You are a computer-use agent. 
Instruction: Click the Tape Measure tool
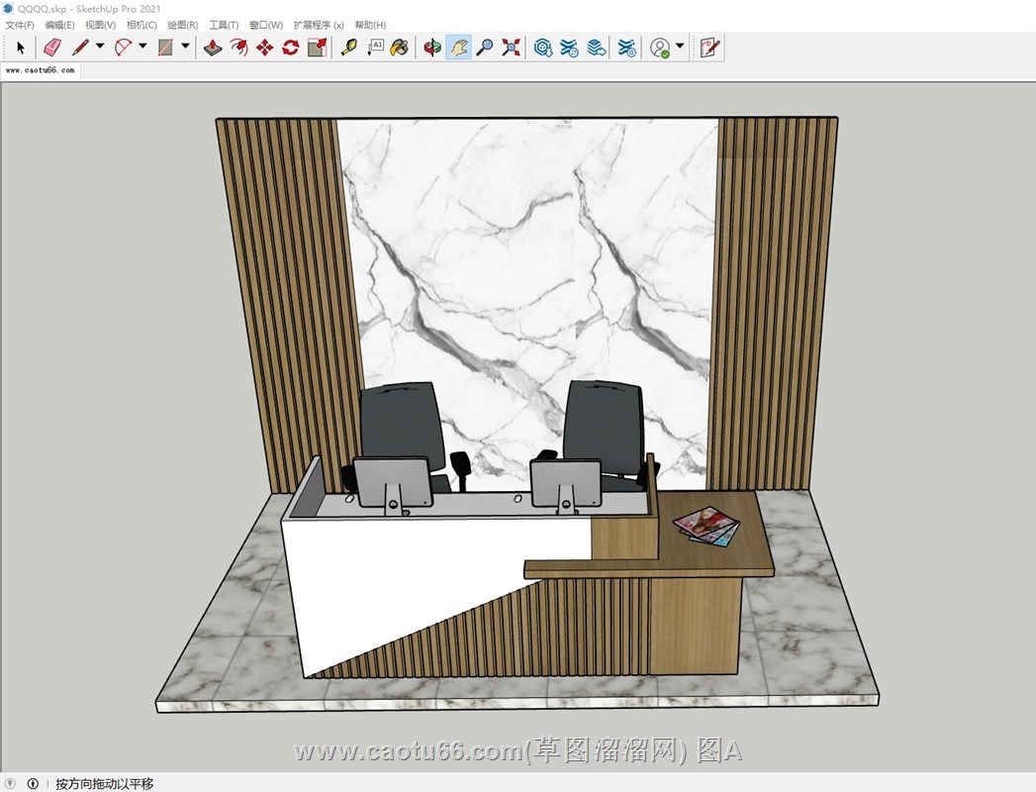348,47
